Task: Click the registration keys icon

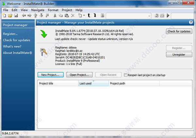Action: 44,52
